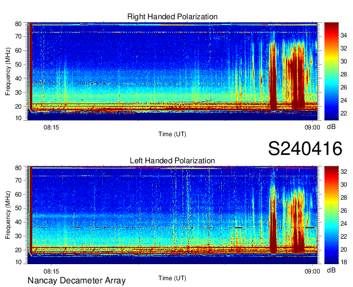Click the "34" value on Right Handed colorbar
The image size is (353, 287).
344,35
